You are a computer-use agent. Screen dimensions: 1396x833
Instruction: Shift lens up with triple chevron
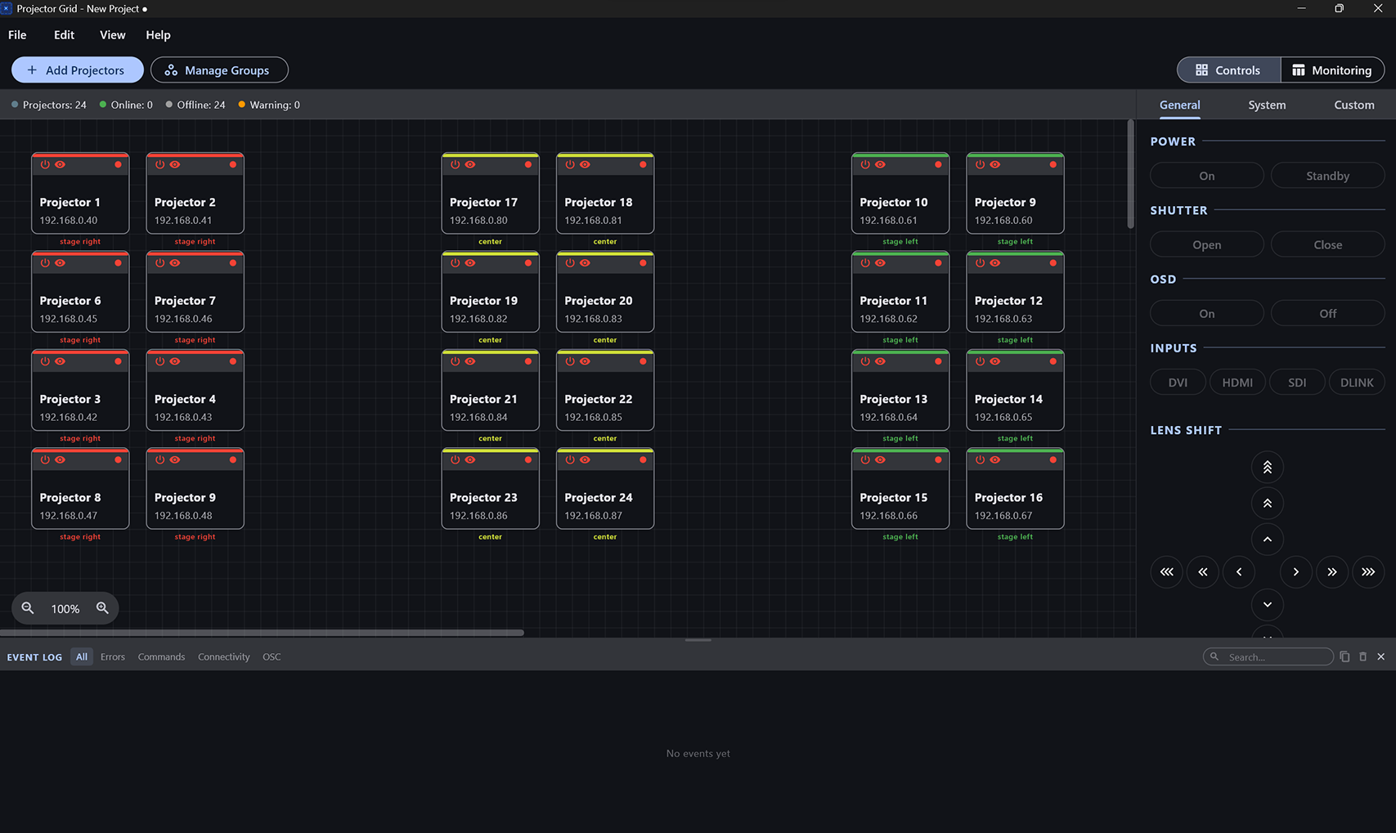point(1267,467)
